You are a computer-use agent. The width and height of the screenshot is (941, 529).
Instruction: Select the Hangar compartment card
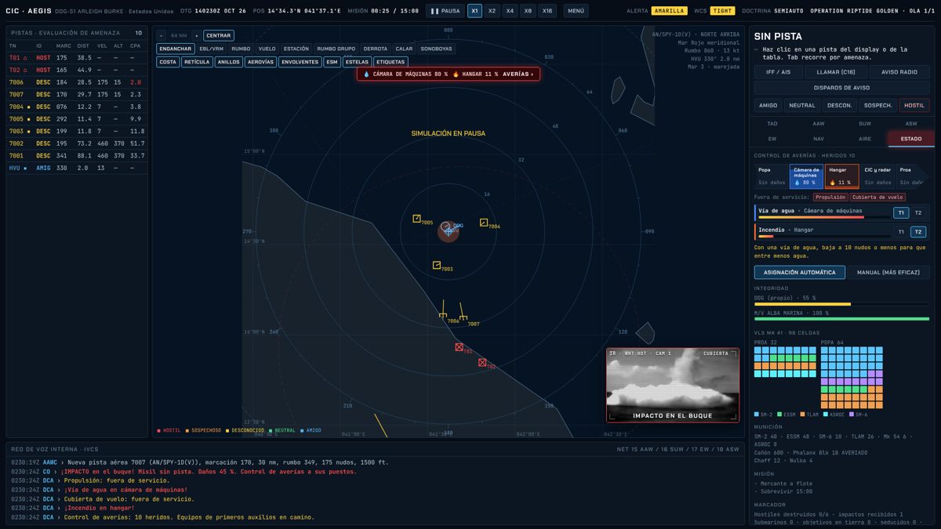click(x=841, y=176)
